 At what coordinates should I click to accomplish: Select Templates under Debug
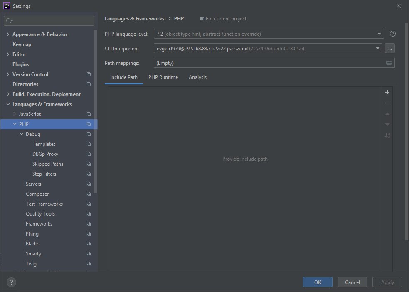click(x=44, y=144)
